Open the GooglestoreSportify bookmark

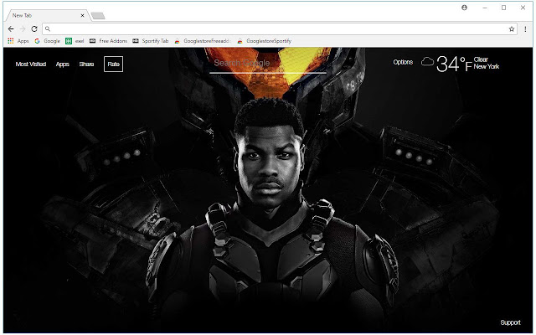click(x=265, y=41)
